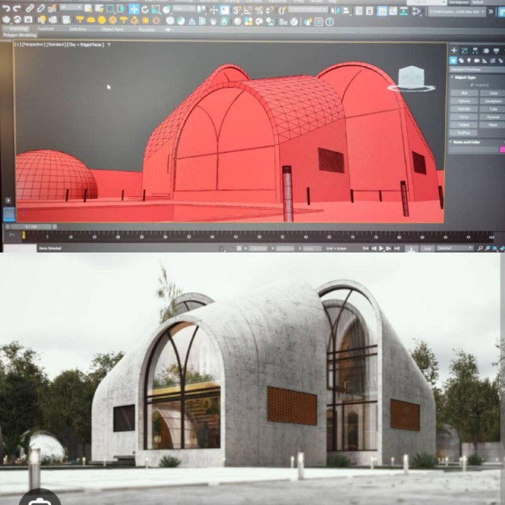The image size is (505, 505).
Task: Switch to the Populate ribbon tab
Action: coord(146,30)
